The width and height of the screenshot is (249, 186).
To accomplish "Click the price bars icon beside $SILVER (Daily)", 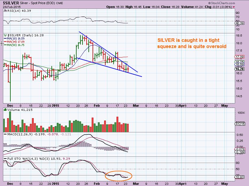I will point(5,35).
